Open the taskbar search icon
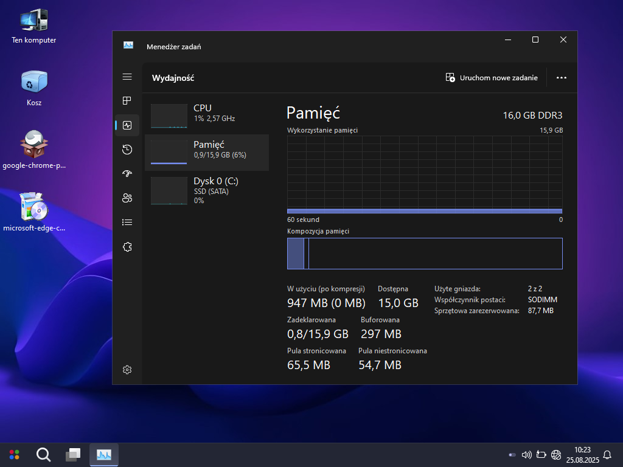The width and height of the screenshot is (623, 467). point(43,454)
